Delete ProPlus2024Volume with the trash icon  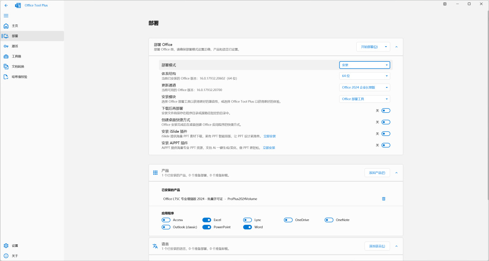coord(384,199)
